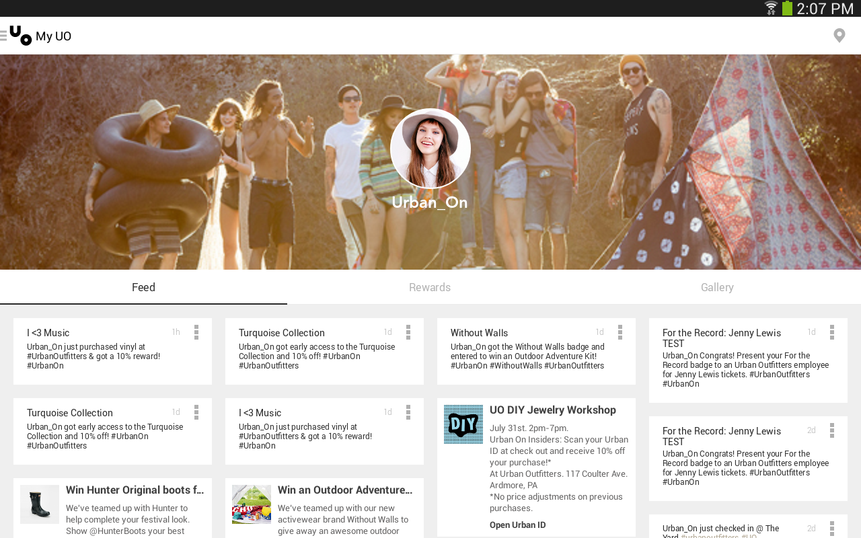Tap the Hunter boots thumbnail image
The height and width of the screenshot is (538, 861).
pos(40,504)
